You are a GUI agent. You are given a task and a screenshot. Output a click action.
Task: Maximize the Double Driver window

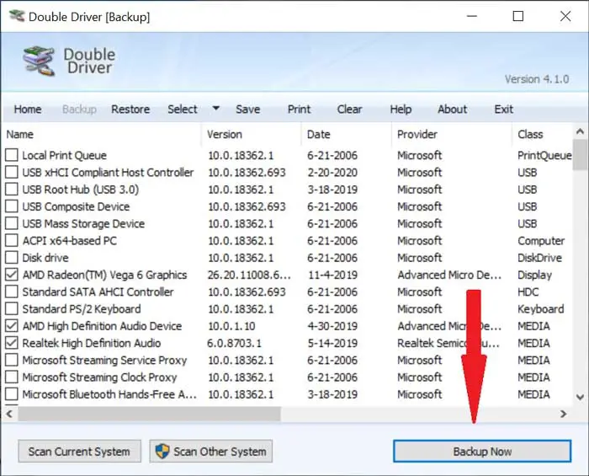pos(518,16)
